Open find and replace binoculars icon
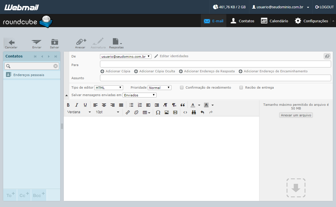The height and width of the screenshot is (207, 336). click(194, 112)
